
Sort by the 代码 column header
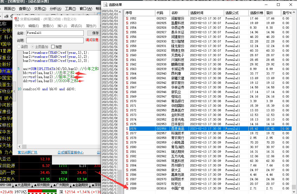point(162,13)
